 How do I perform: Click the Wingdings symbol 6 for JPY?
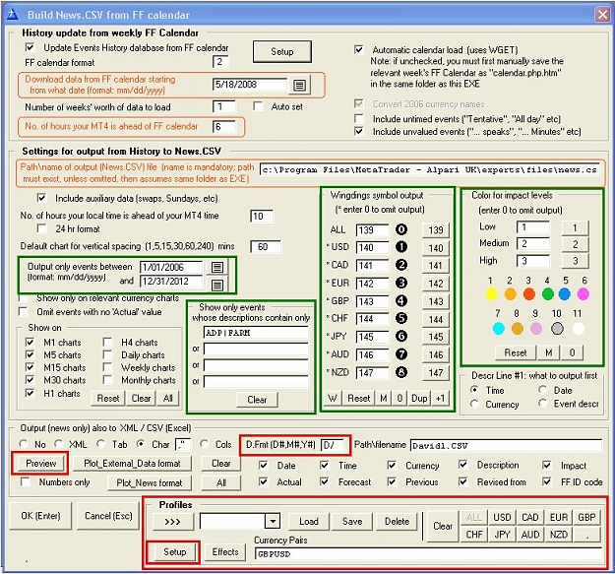click(x=400, y=337)
